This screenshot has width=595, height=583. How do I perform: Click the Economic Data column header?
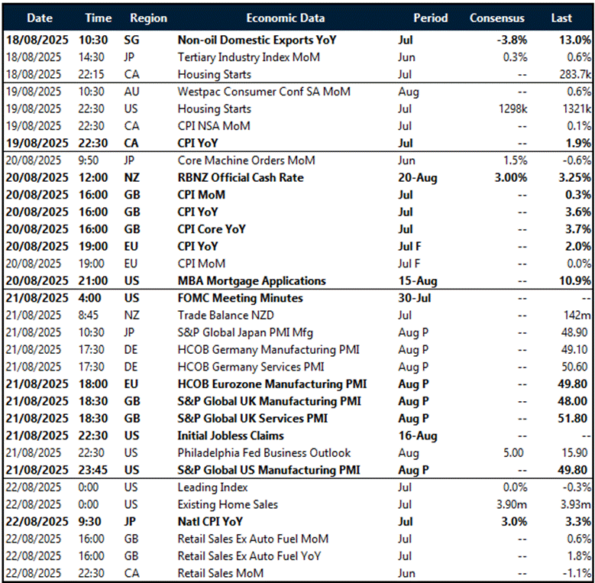click(285, 18)
